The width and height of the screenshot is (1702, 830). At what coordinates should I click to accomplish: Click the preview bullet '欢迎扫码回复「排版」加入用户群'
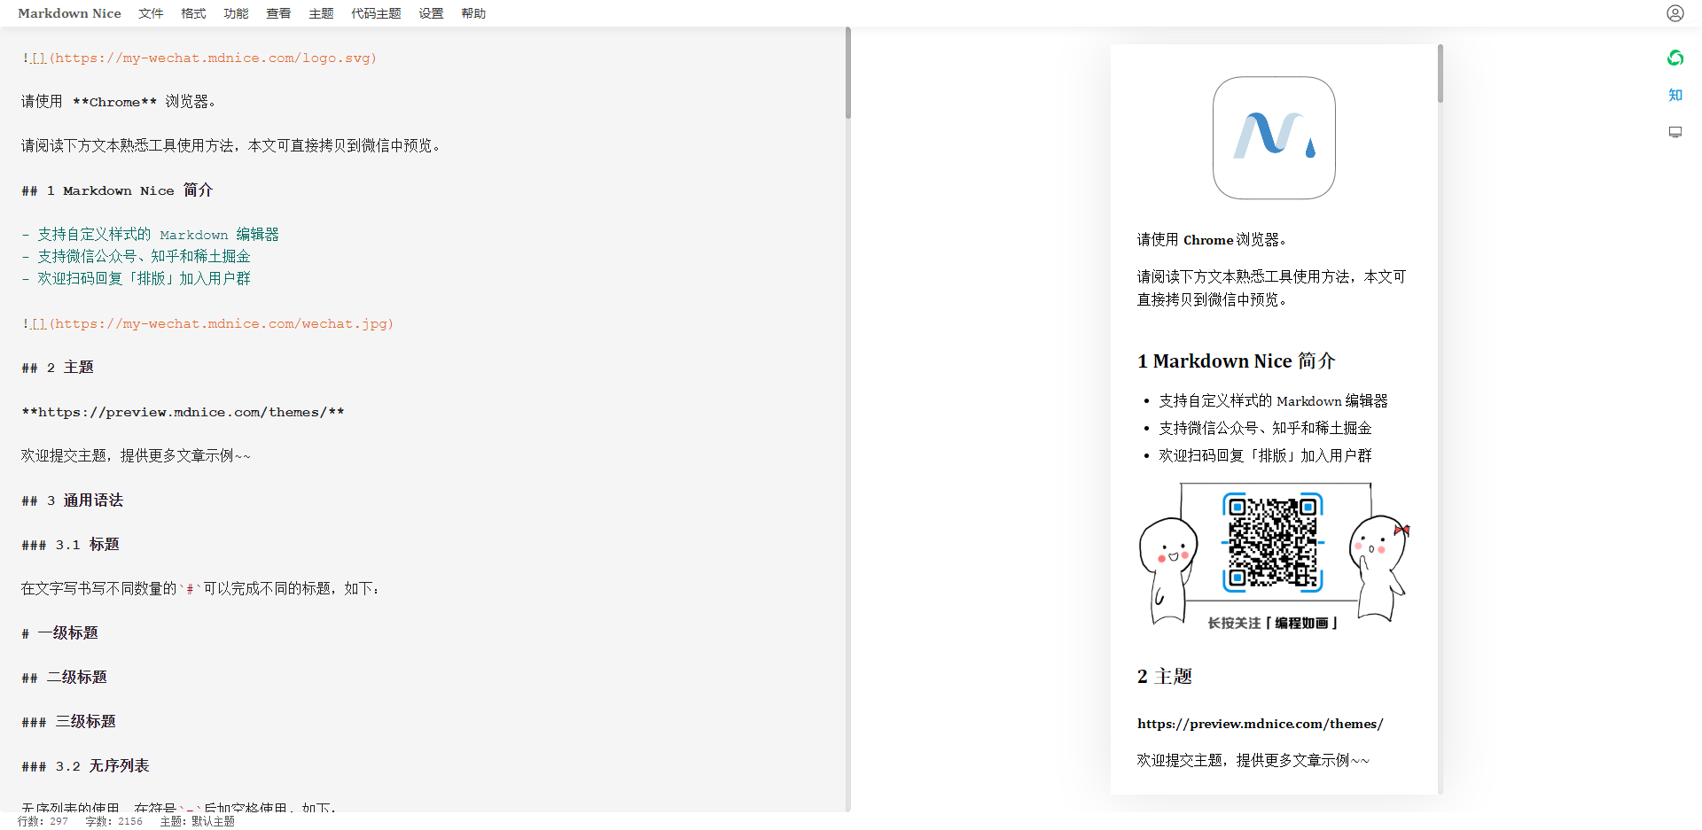[1265, 456]
